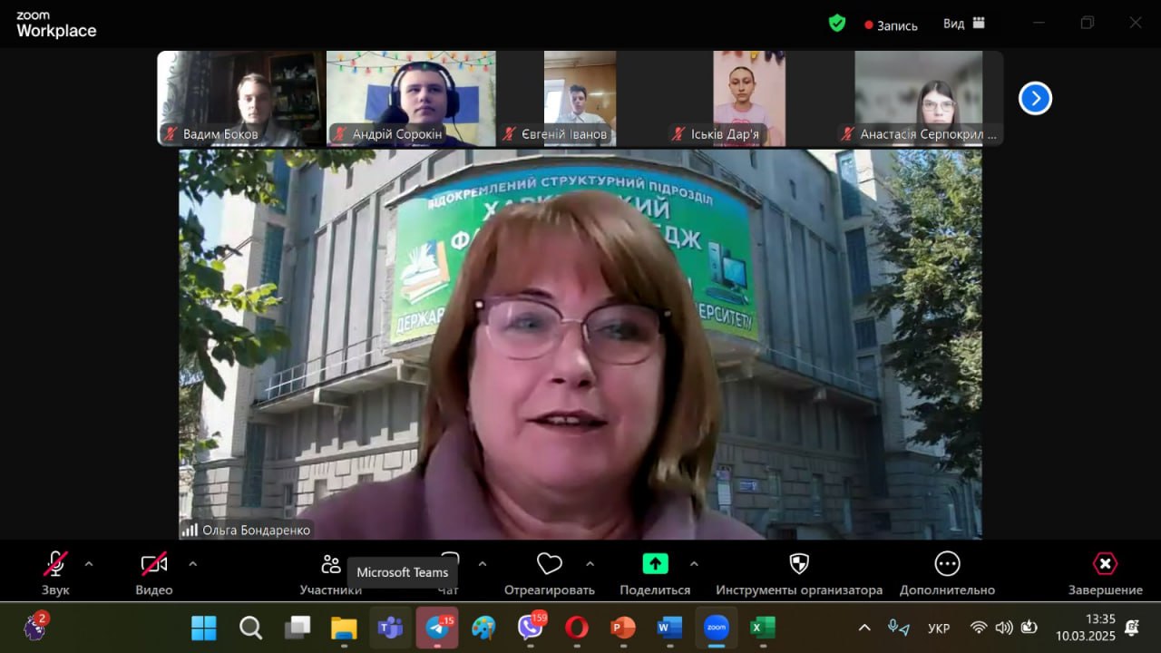Open the Paint palette icon in taskbar
Screen dimensions: 1161x653
pos(484,628)
